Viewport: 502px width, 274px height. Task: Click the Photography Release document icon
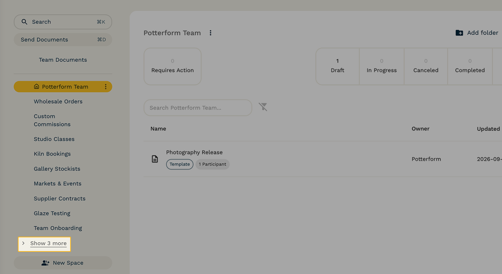pos(154,159)
